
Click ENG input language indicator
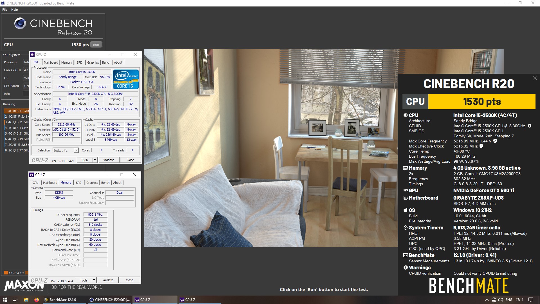pos(509,300)
